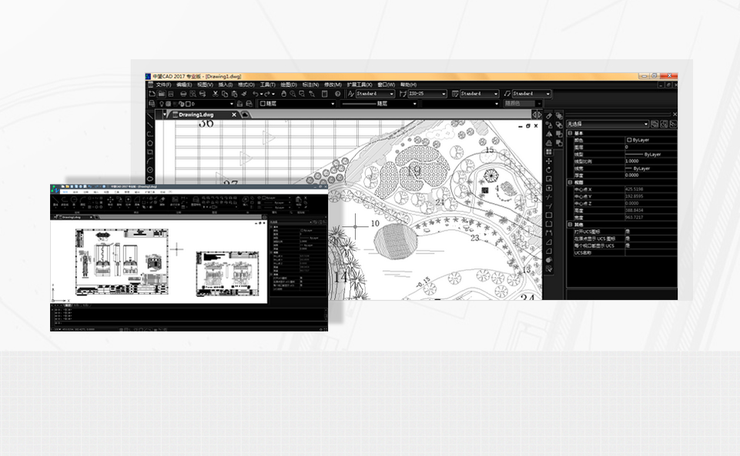The image size is (740, 456).
Task: Click the Open file folder icon
Action: (x=162, y=94)
